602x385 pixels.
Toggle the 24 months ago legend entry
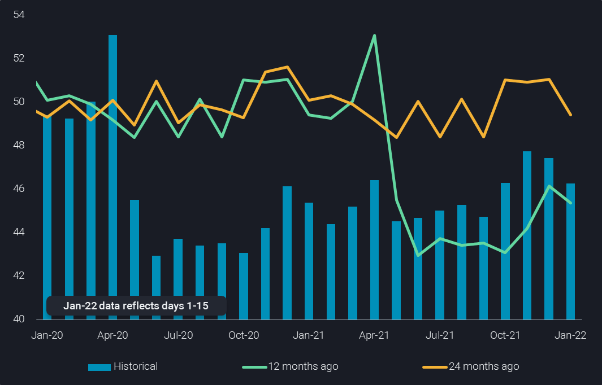click(x=471, y=366)
